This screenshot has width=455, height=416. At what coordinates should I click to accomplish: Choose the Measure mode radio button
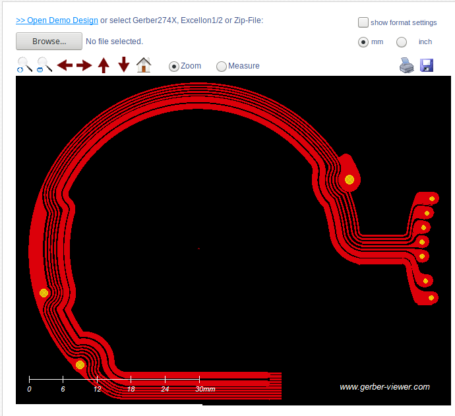point(221,67)
